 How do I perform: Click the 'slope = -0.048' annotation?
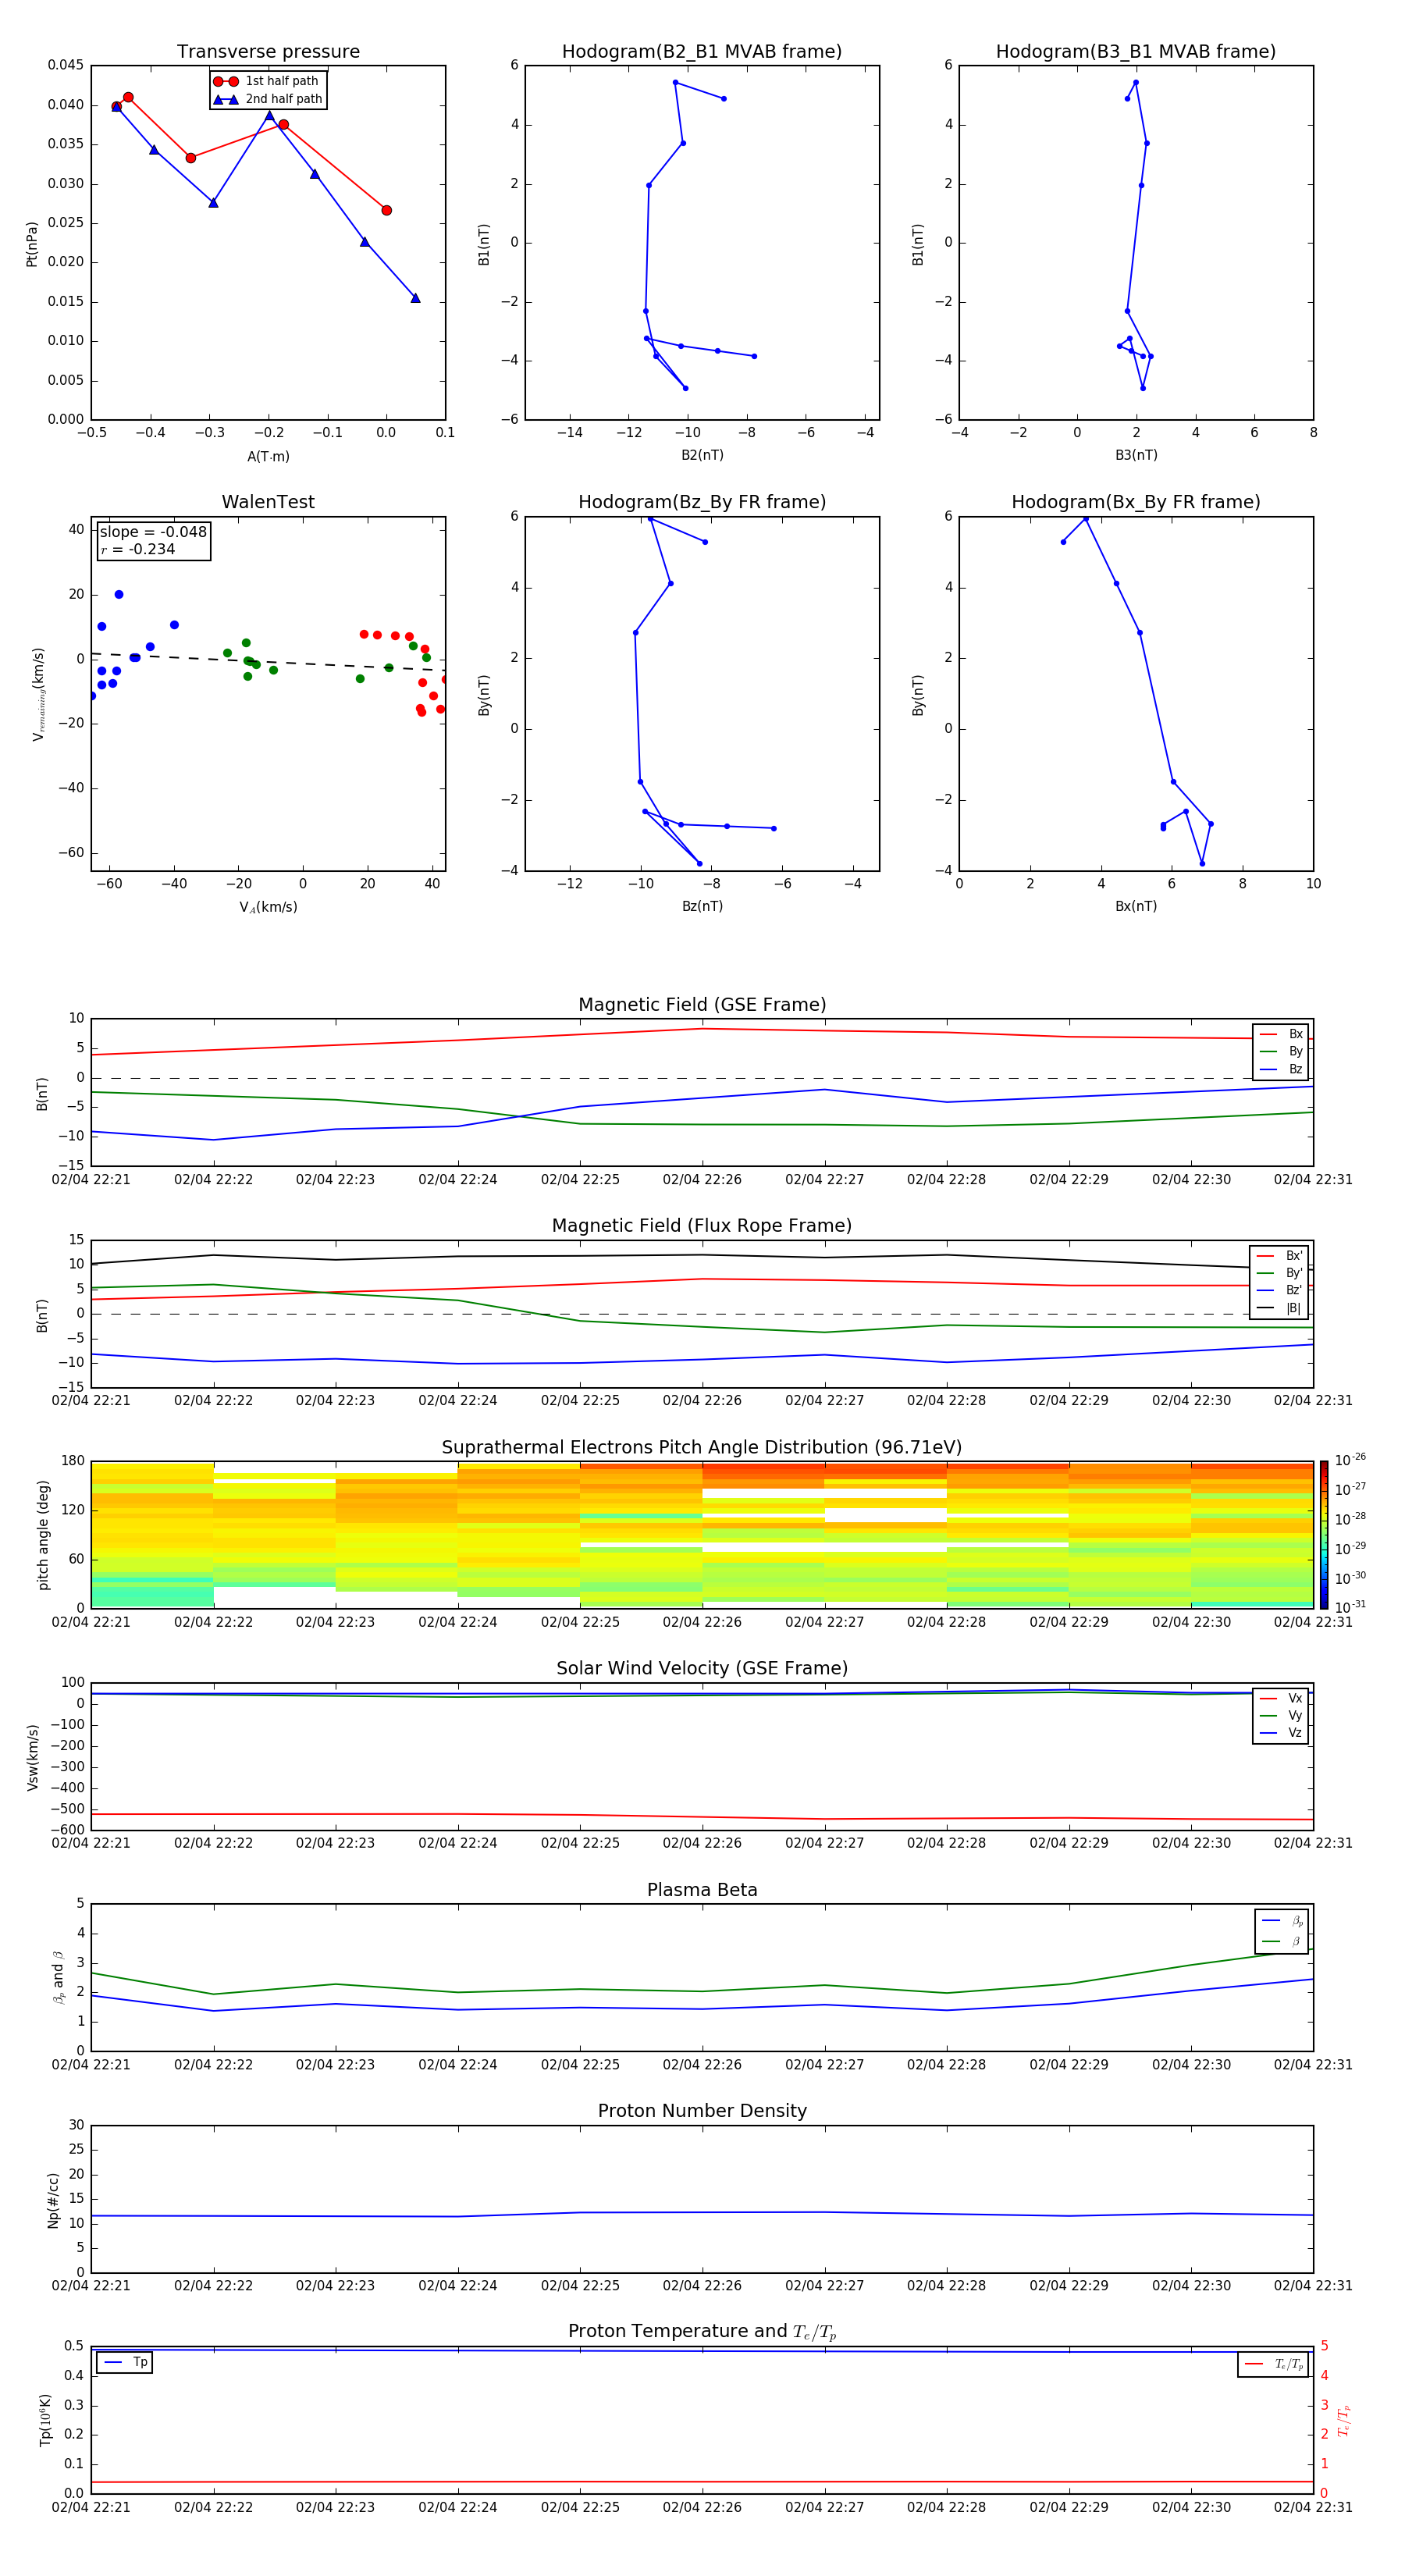(153, 532)
